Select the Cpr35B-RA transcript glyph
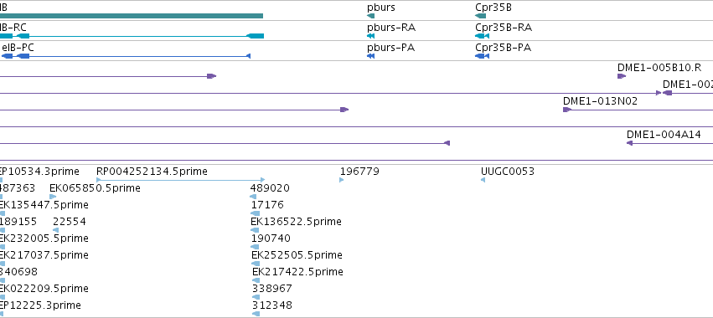Image resolution: width=713 pixels, height=318 pixels. [482, 36]
